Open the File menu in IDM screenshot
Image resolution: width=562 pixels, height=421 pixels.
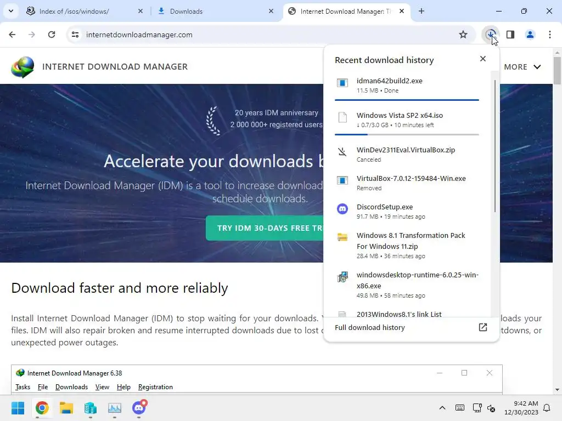click(x=43, y=387)
